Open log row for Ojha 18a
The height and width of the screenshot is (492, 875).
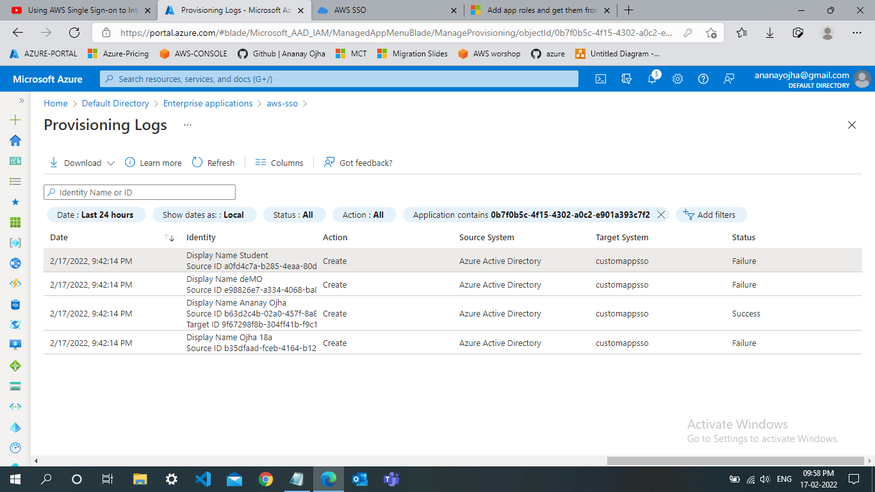(453, 343)
